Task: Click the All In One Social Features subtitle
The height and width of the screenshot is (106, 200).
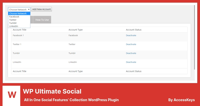Action: click(x=71, y=100)
